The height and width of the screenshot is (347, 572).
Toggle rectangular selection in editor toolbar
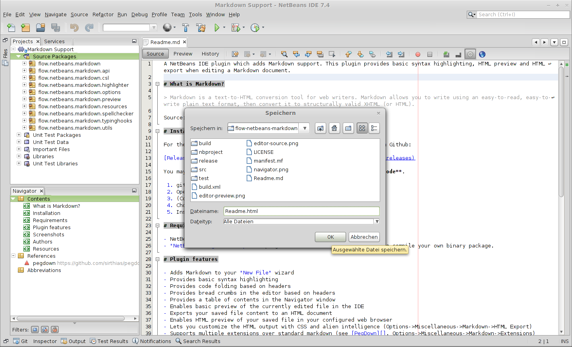(332, 54)
